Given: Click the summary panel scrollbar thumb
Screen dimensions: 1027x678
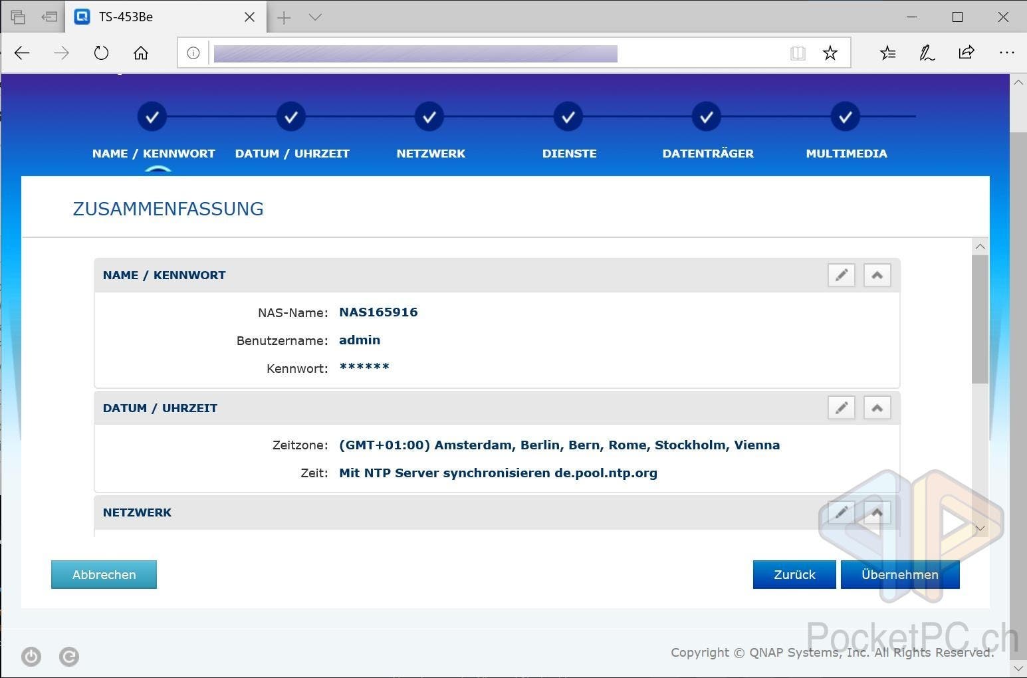Looking at the screenshot, I should [980, 319].
